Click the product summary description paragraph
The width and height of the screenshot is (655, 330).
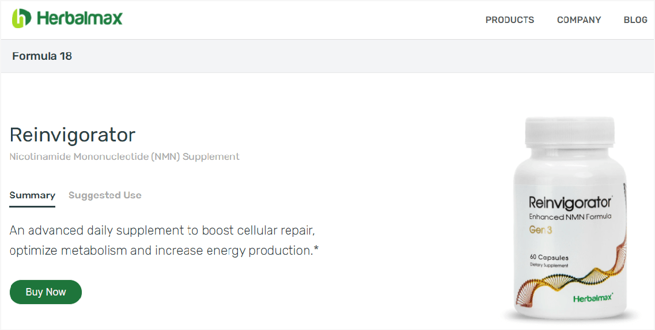click(x=164, y=240)
